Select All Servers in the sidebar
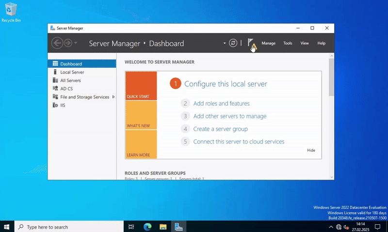This screenshot has width=388, height=232. pos(82,80)
